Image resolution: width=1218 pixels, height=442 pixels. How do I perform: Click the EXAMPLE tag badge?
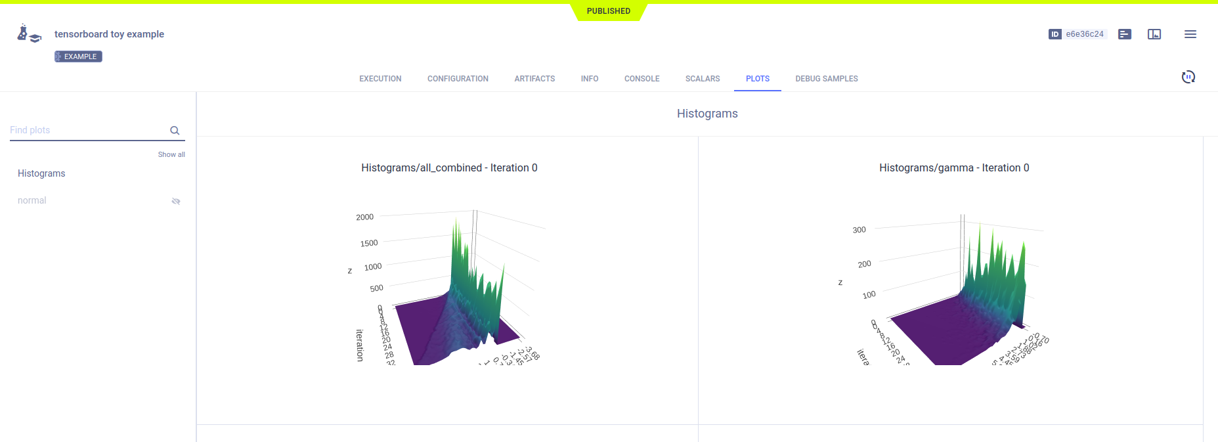pos(78,56)
